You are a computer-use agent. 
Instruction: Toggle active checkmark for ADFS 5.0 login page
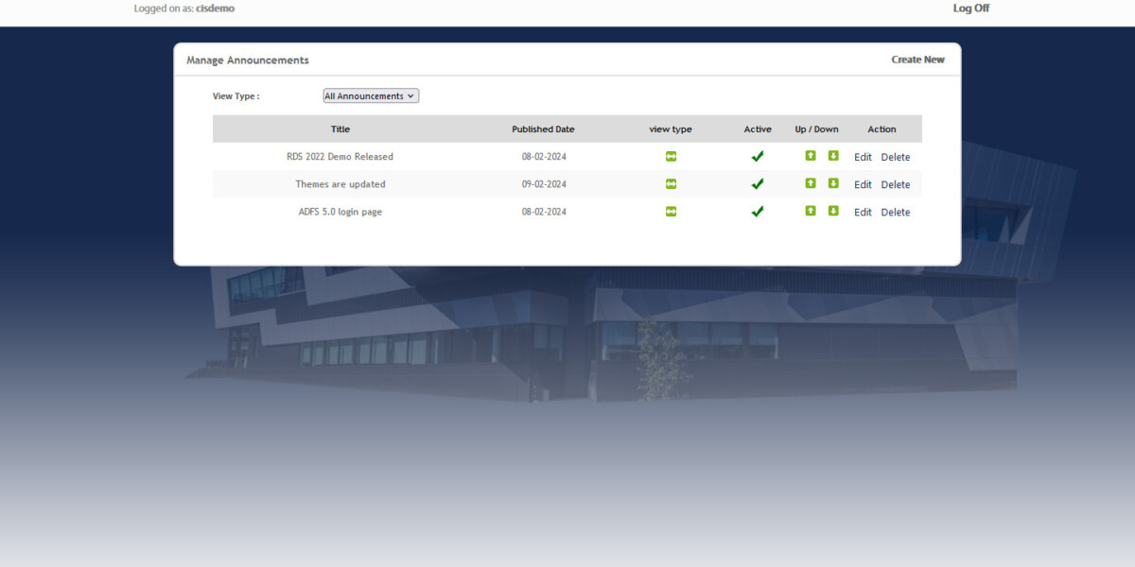click(x=758, y=212)
